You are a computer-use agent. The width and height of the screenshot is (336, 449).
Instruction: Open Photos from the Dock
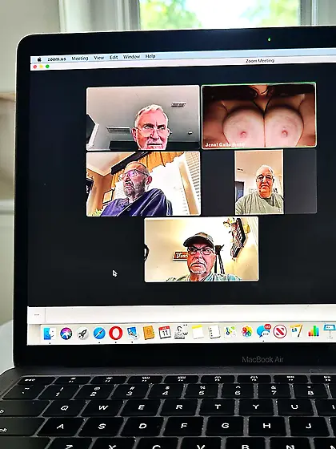tap(247, 332)
